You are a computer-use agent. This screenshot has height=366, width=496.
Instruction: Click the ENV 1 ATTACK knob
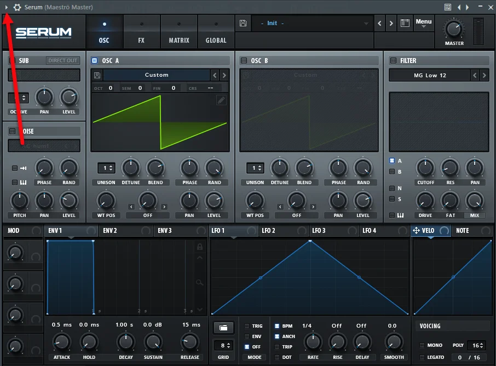coord(62,342)
